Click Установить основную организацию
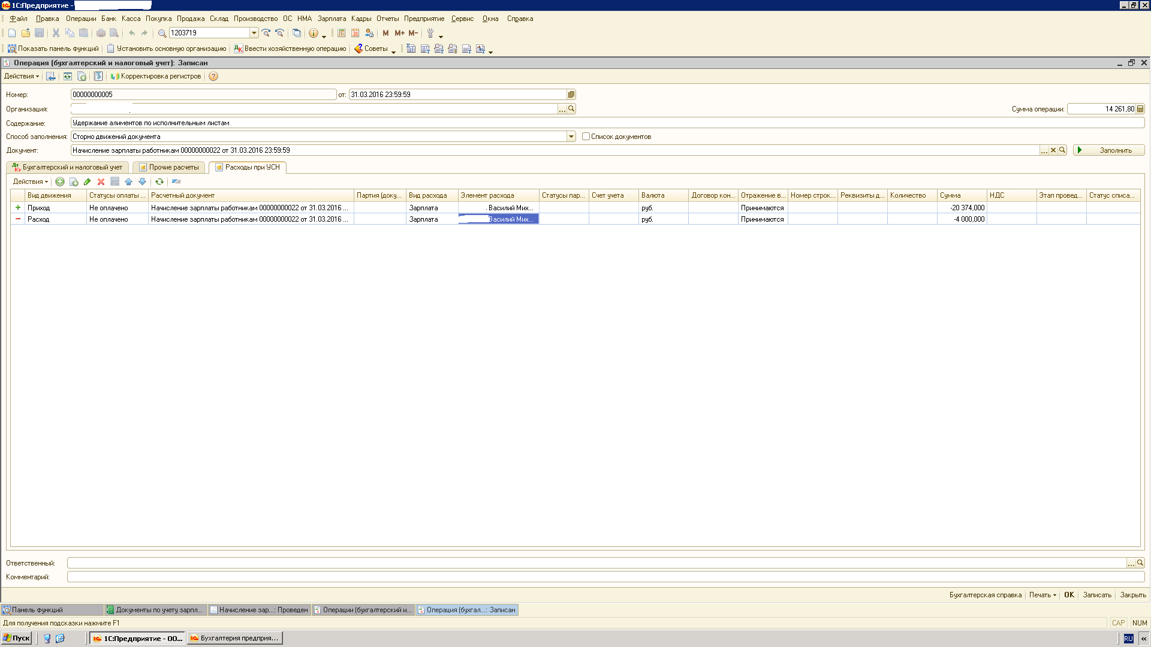 tap(167, 49)
